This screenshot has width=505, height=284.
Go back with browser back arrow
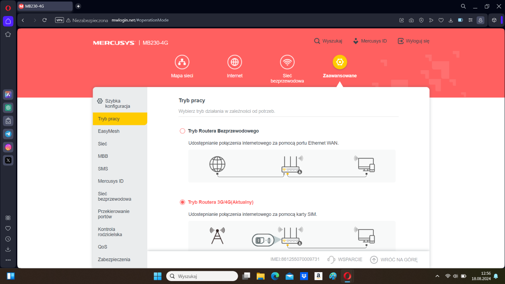23,20
